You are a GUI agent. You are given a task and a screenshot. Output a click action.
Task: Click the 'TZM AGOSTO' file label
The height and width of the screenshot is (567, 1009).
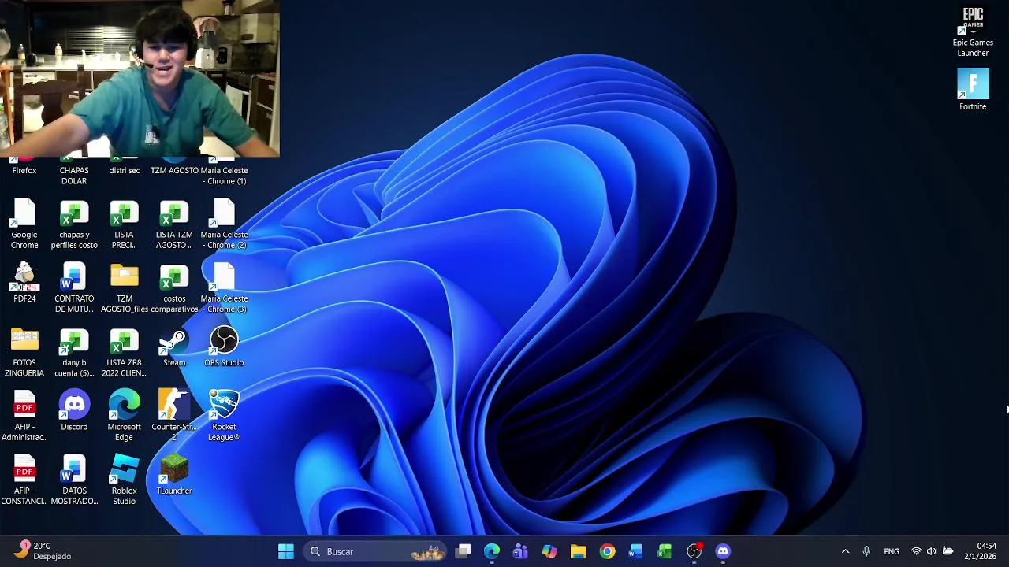tap(174, 170)
